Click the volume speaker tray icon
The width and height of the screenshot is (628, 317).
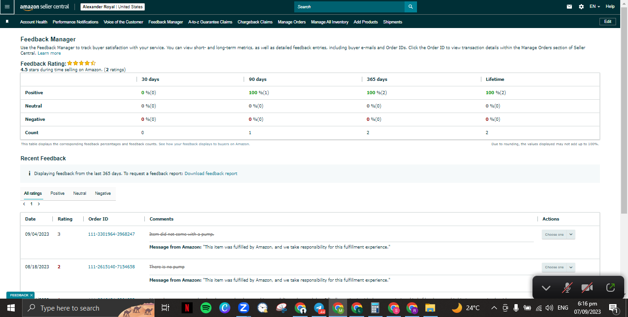549,308
